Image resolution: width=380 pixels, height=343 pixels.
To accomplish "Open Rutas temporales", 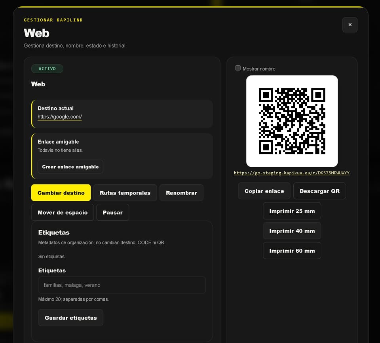I will [125, 193].
